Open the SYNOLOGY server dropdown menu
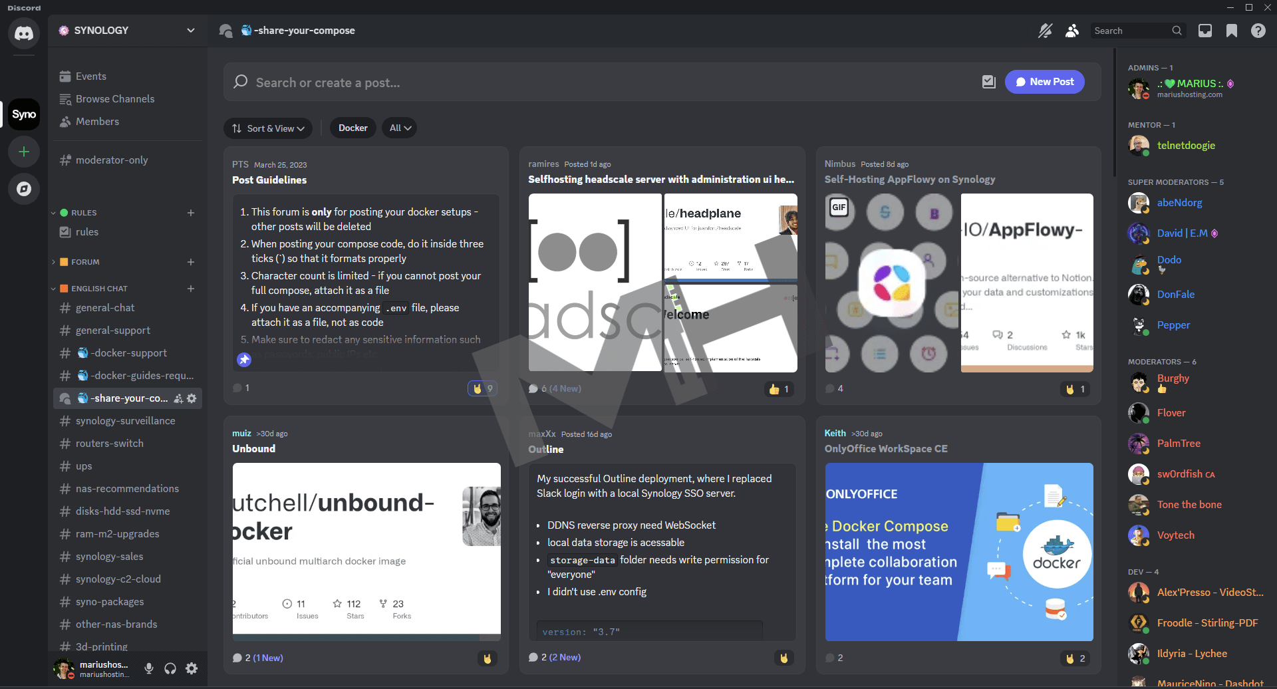 [191, 30]
